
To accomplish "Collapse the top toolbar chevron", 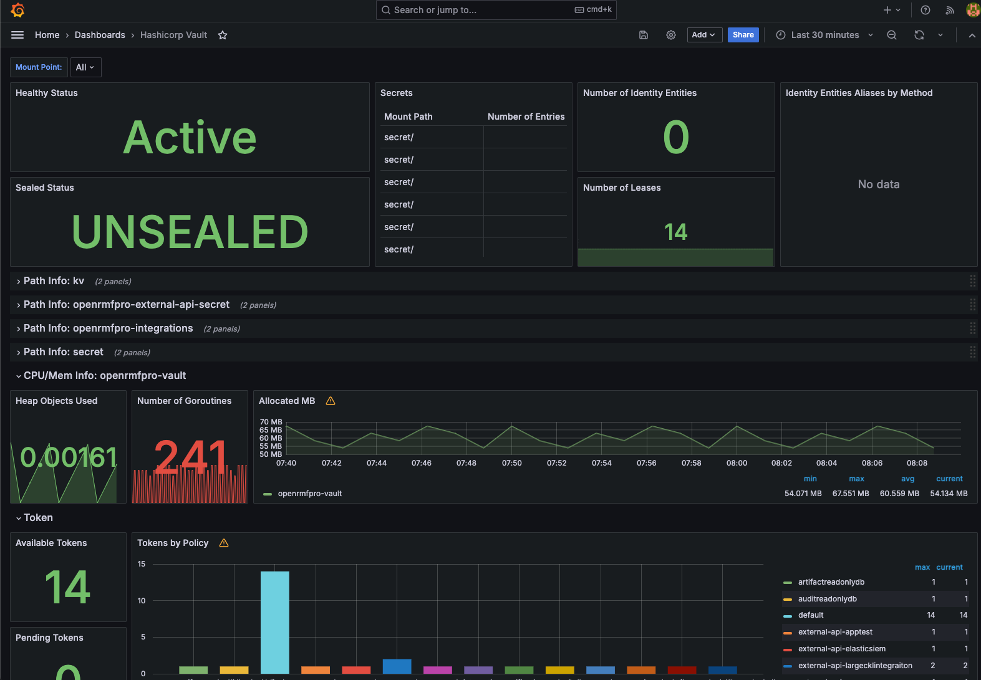I will click(972, 36).
